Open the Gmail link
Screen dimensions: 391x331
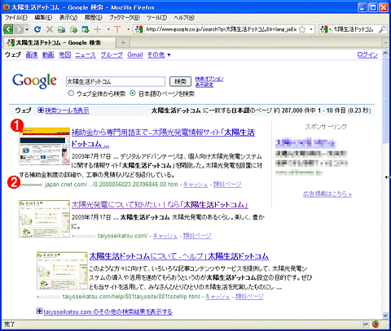(135, 55)
